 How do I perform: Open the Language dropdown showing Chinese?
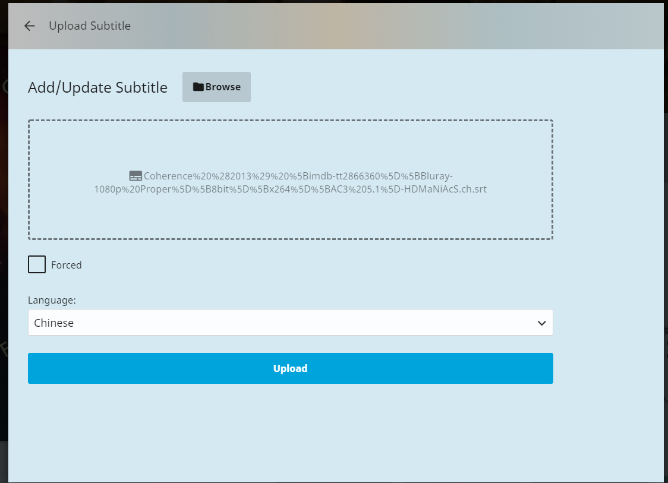tap(291, 323)
